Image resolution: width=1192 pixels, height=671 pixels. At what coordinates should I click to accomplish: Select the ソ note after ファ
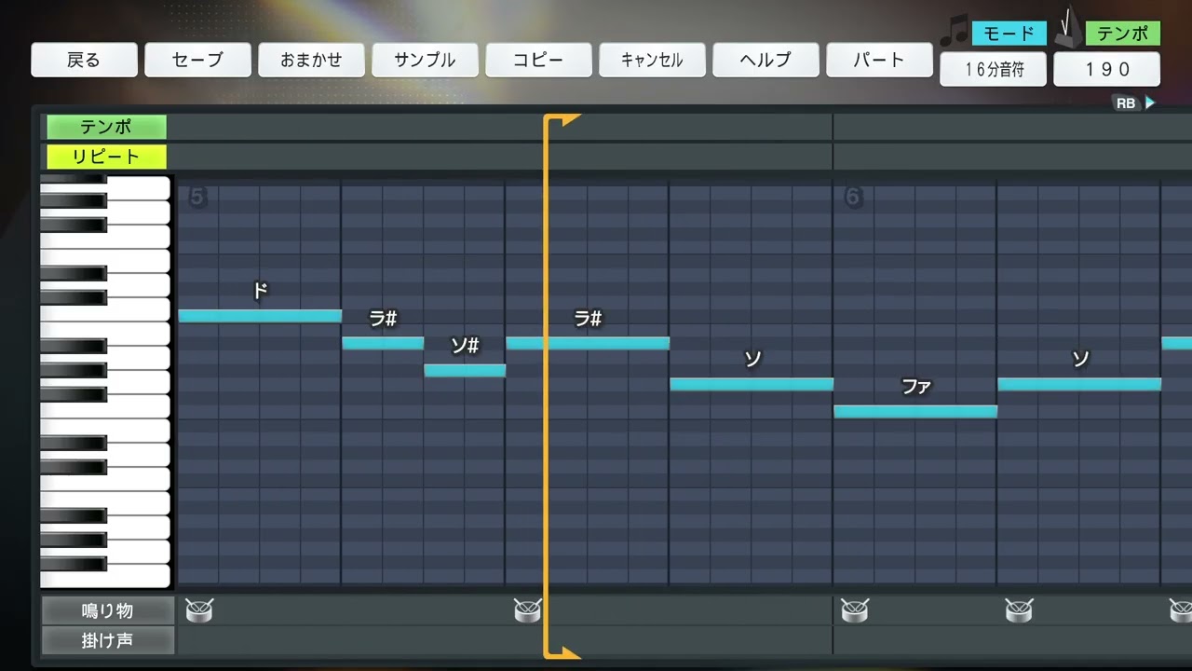coord(1079,384)
